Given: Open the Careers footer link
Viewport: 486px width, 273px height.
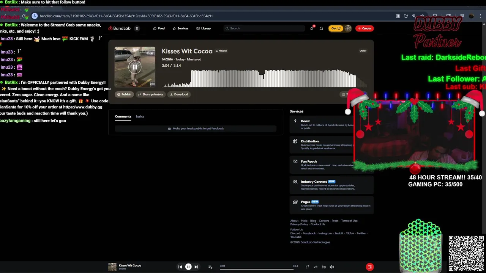Looking at the screenshot, I should tap(324, 221).
